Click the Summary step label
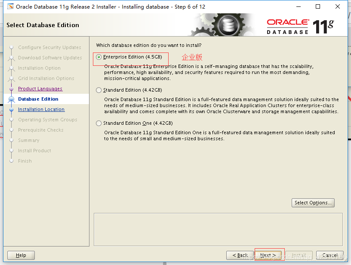This screenshot has width=351, height=265. click(x=29, y=140)
